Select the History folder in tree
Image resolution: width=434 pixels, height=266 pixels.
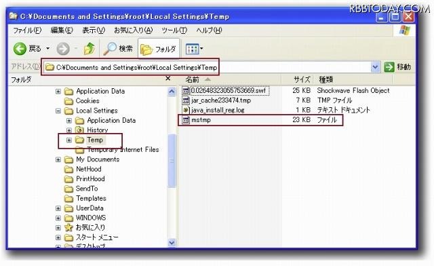click(x=98, y=130)
